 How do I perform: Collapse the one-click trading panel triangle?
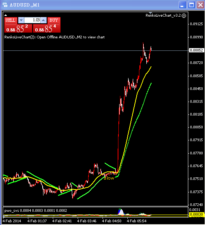click(5, 15)
